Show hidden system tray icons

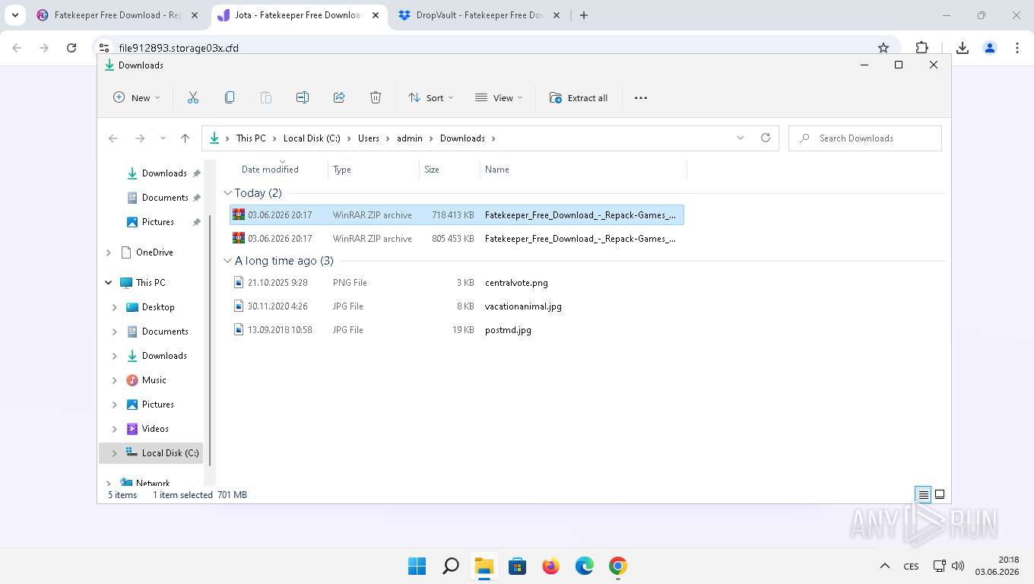(885, 566)
